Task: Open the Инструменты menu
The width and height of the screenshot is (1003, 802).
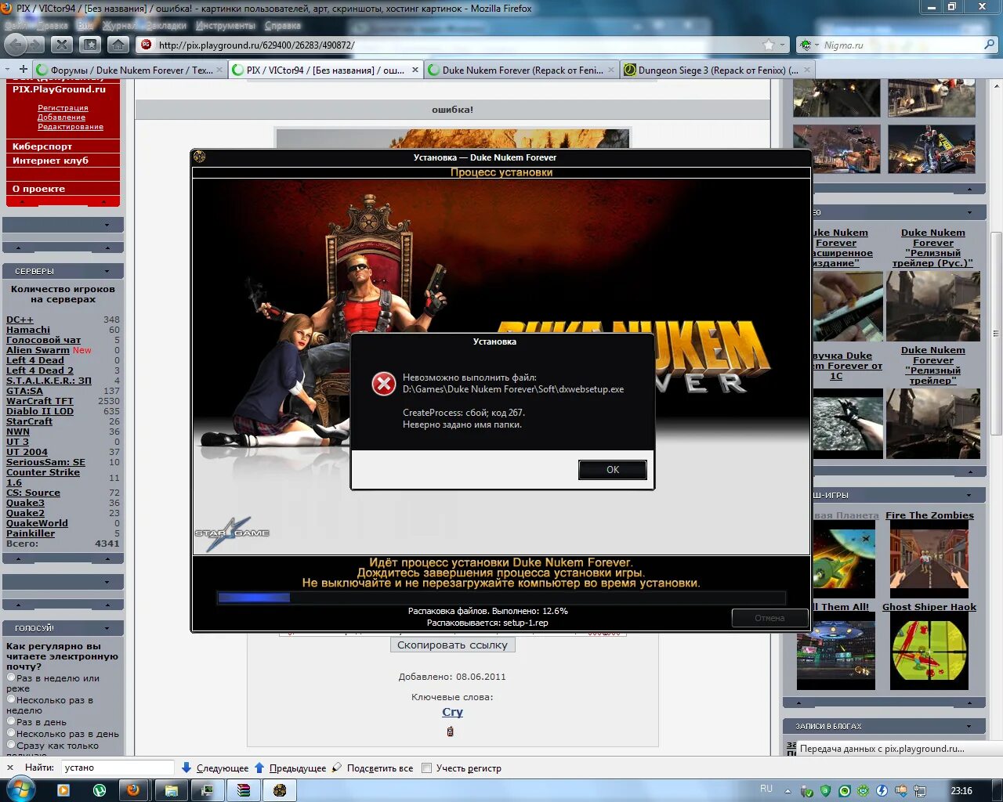Action: (225, 25)
